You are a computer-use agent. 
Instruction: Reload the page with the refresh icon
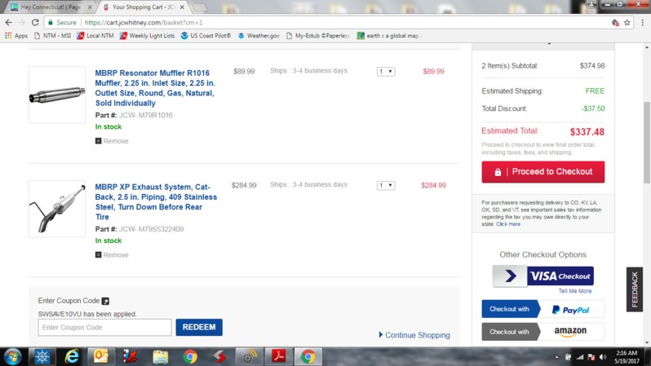pyautogui.click(x=35, y=22)
